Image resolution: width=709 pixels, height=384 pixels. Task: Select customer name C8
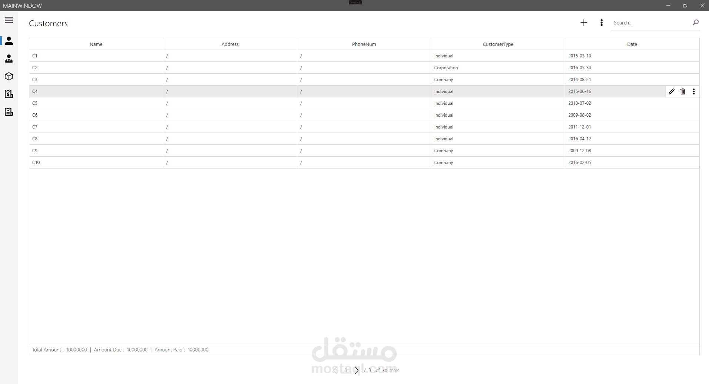35,139
